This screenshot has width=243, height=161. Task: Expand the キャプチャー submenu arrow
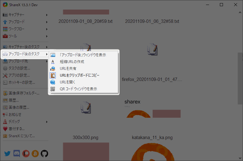click(47, 15)
